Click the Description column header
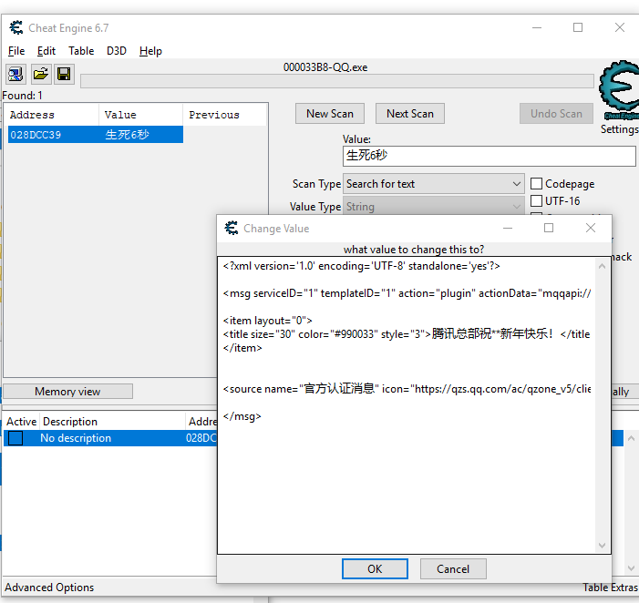The width and height of the screenshot is (639, 603). tap(111, 422)
